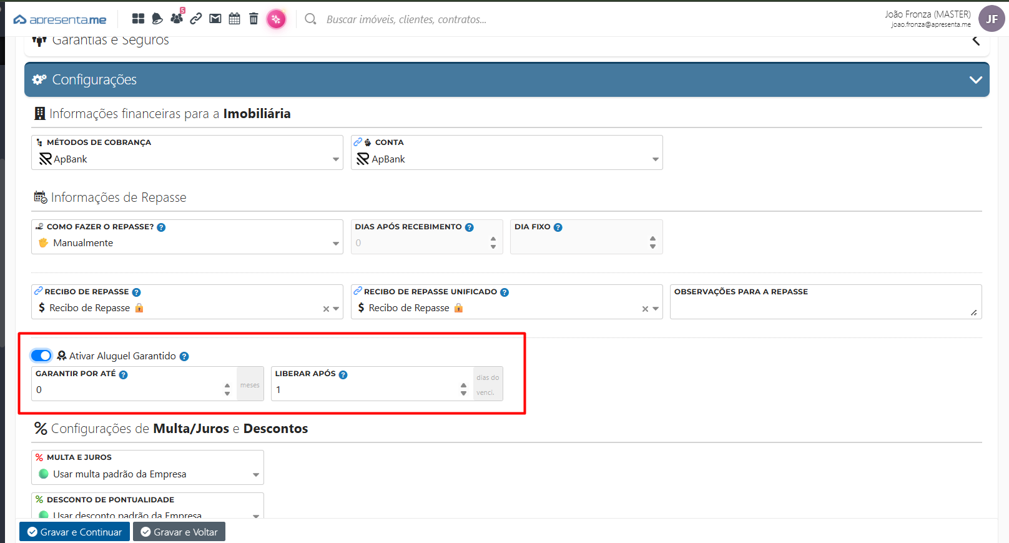Adjust Garantir por até stepper arrows
This screenshot has height=543, width=1009.
227,390
